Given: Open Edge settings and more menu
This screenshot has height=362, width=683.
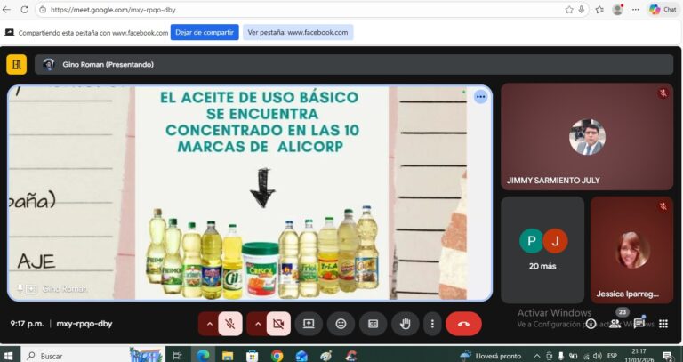Looking at the screenshot, I should [636, 10].
